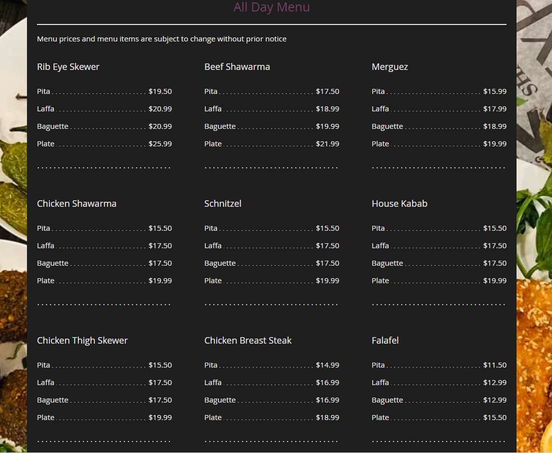Click Rib Eye Skewer Plate price $25.99
This screenshot has height=453, width=552.
(x=160, y=144)
